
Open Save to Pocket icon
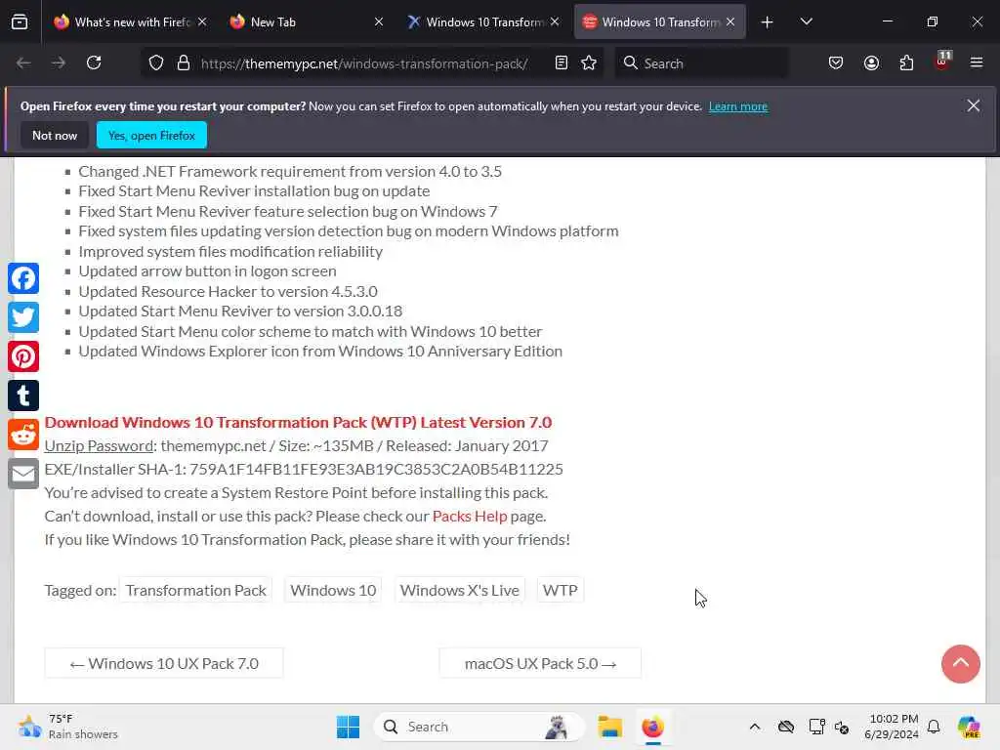[x=836, y=63]
